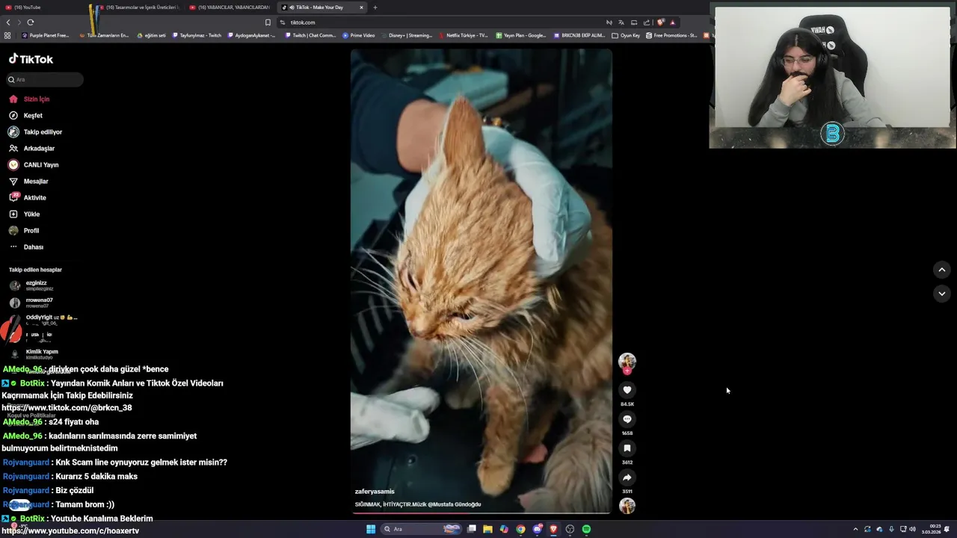
Task: Open Mustafa Gündoğdu music link in caption
Action: tap(455, 504)
